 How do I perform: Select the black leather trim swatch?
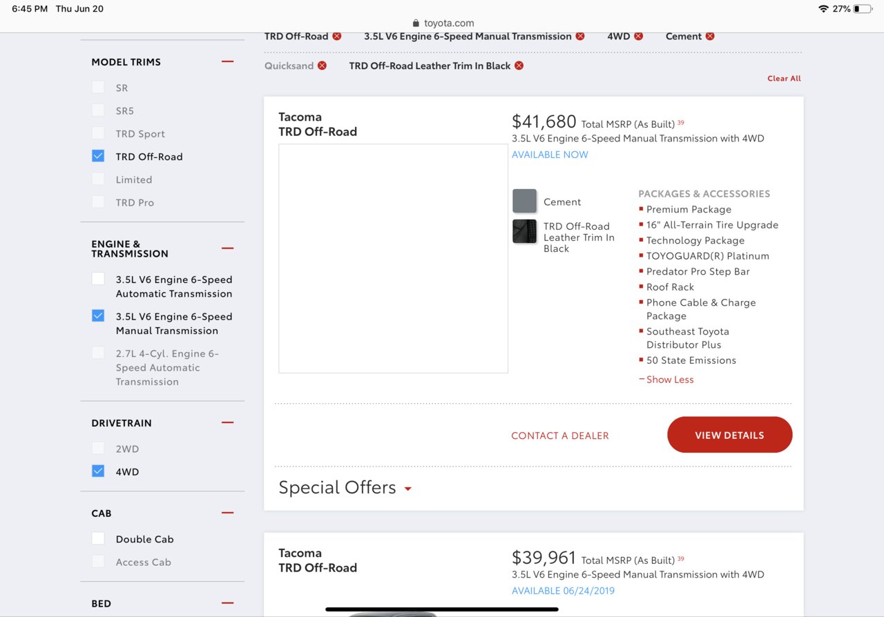(x=525, y=231)
